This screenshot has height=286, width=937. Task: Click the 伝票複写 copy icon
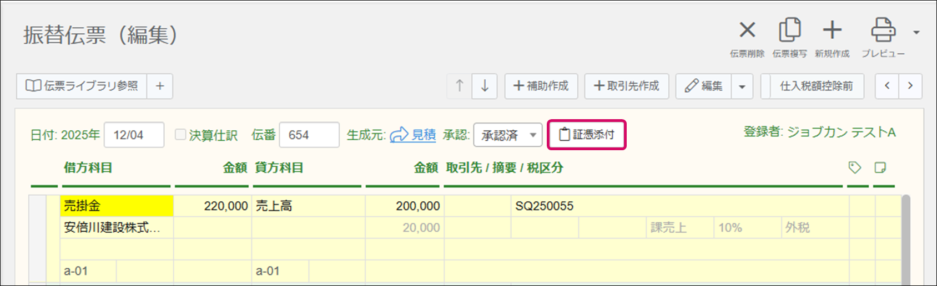tap(789, 30)
